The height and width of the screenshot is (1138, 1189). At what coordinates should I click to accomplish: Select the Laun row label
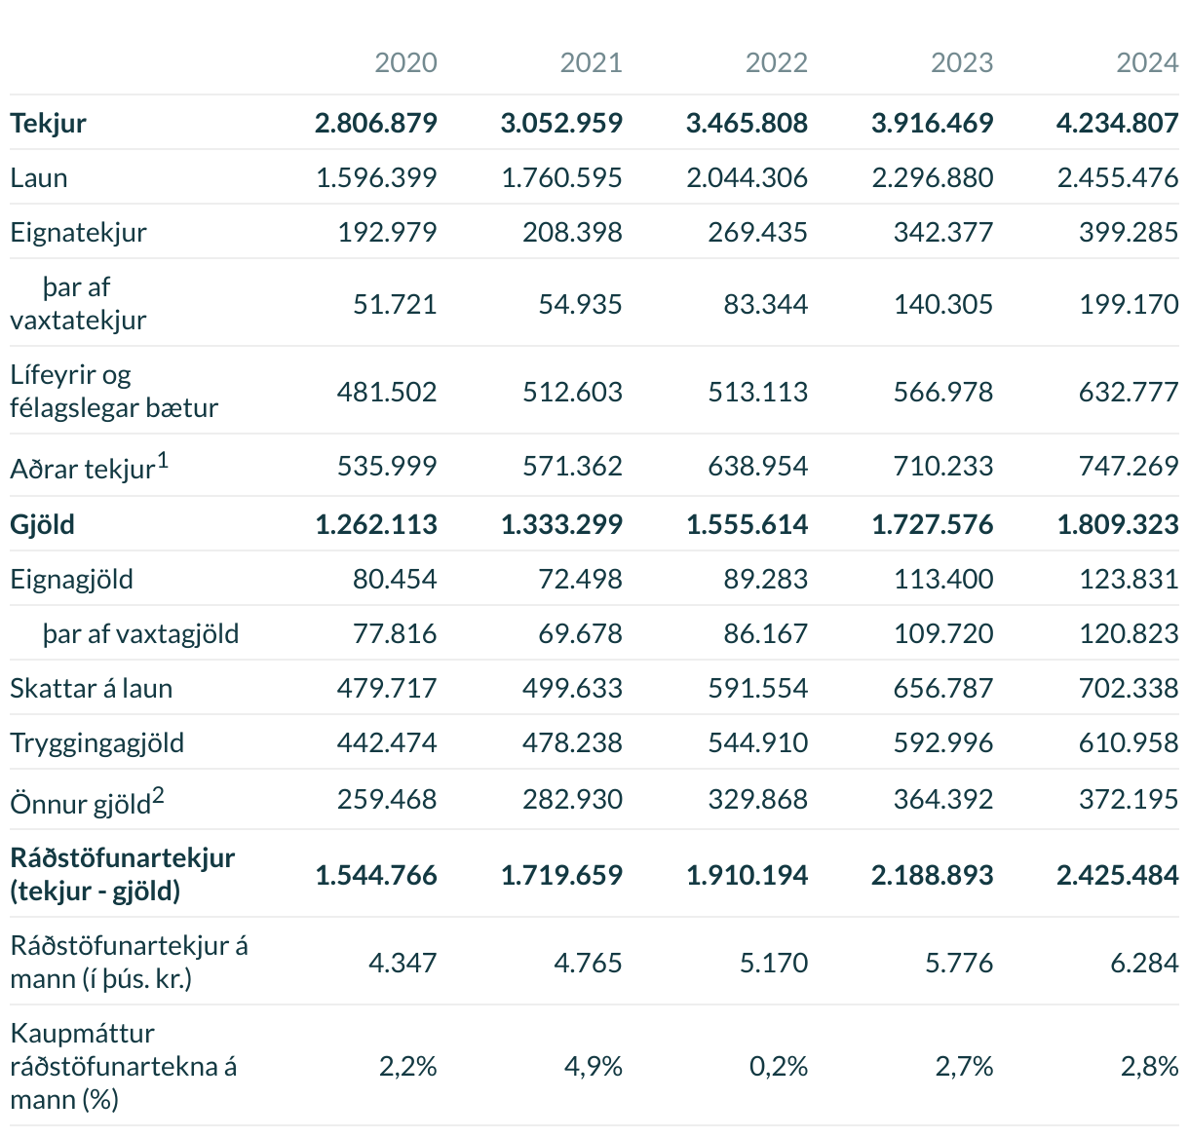coord(39,178)
